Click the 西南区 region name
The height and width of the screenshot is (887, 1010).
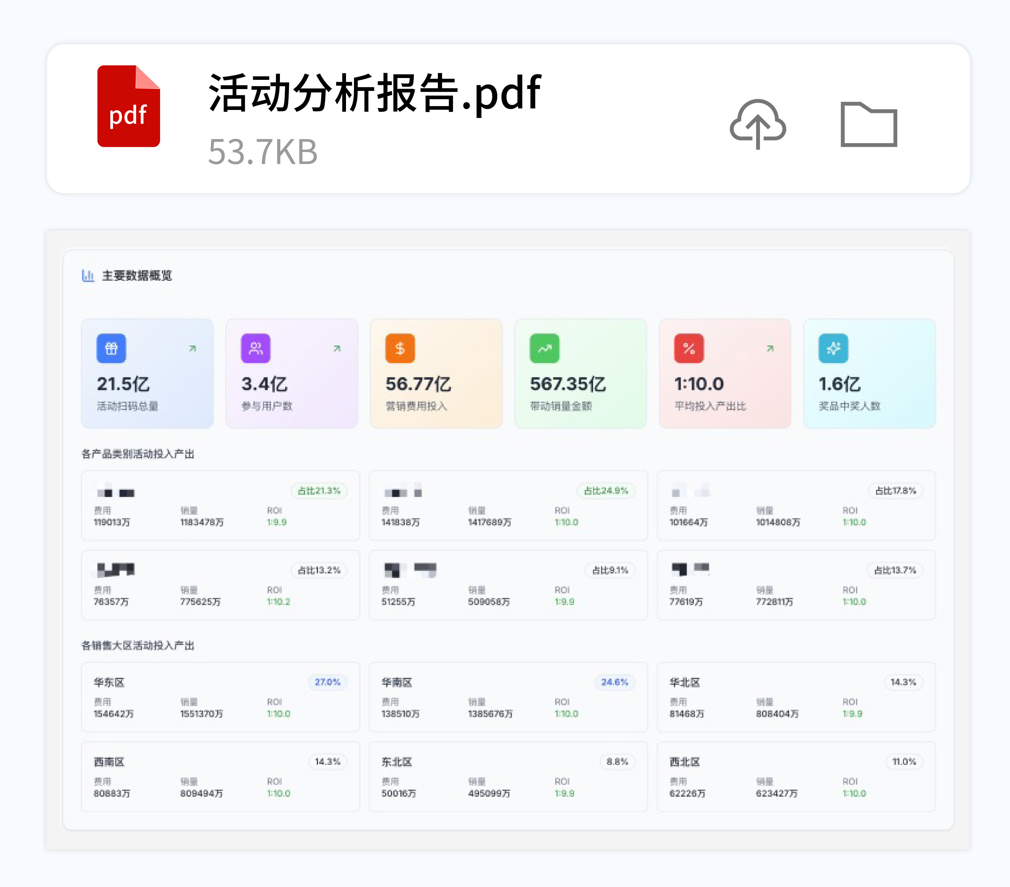point(109,762)
